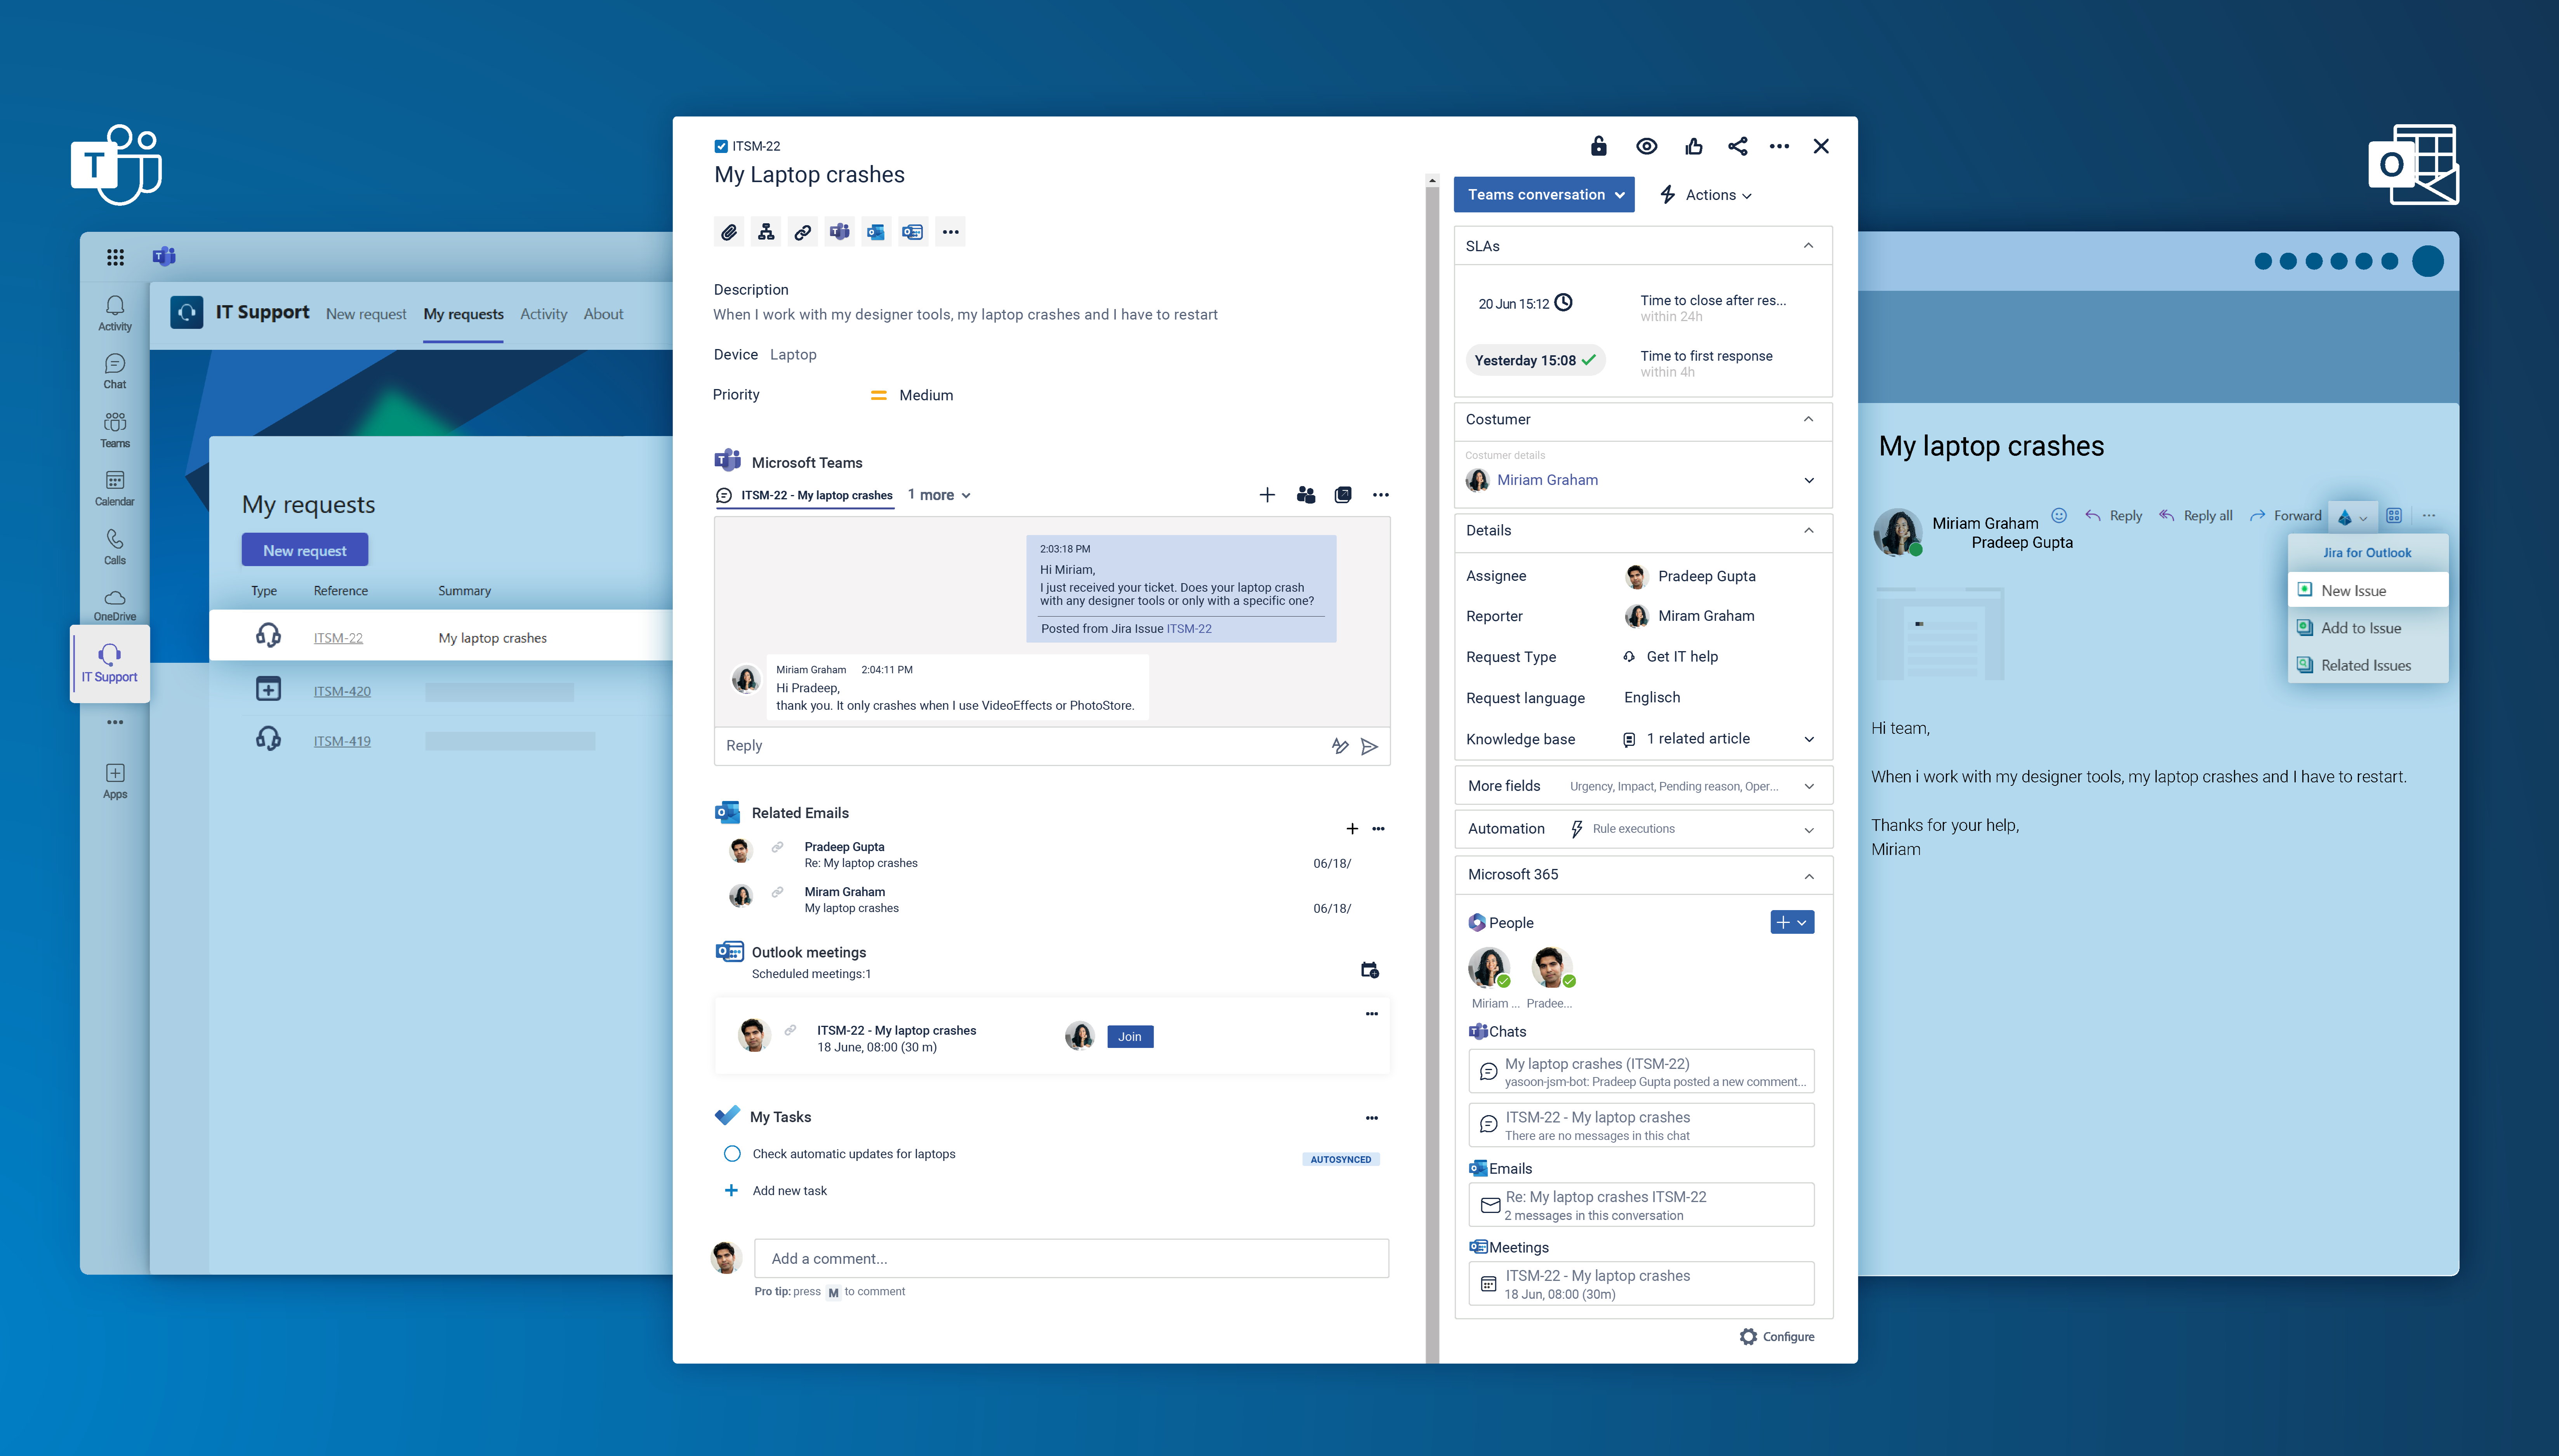The width and height of the screenshot is (2559, 1456).
Task: Open the ITSM-420 reference link
Action: 342,691
